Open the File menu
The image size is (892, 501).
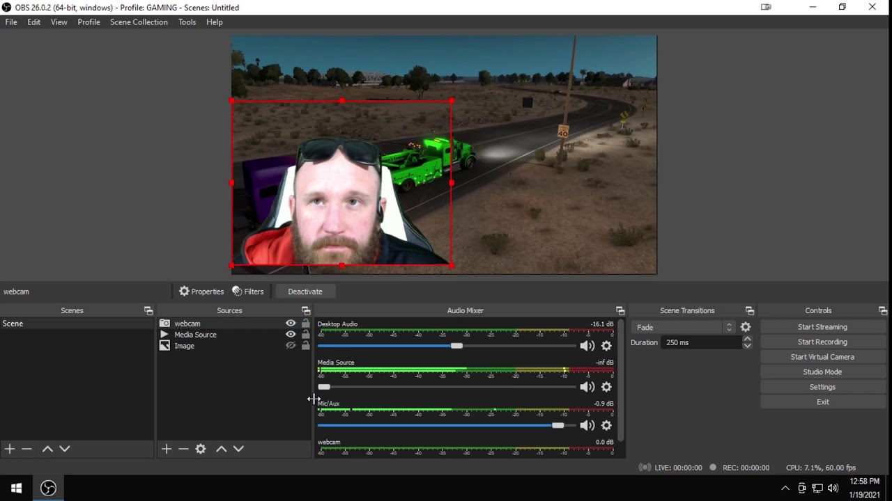[x=11, y=22]
